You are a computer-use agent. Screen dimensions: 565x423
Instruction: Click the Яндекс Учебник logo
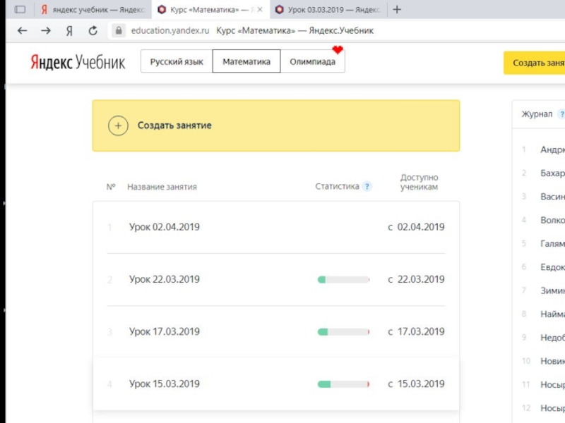[x=78, y=62]
